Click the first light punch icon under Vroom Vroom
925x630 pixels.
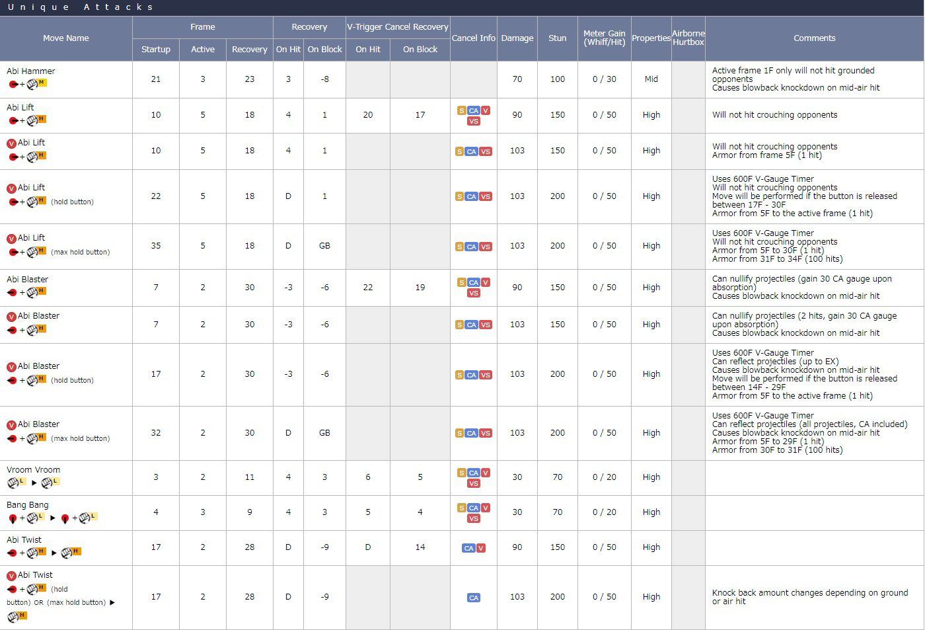click(15, 483)
